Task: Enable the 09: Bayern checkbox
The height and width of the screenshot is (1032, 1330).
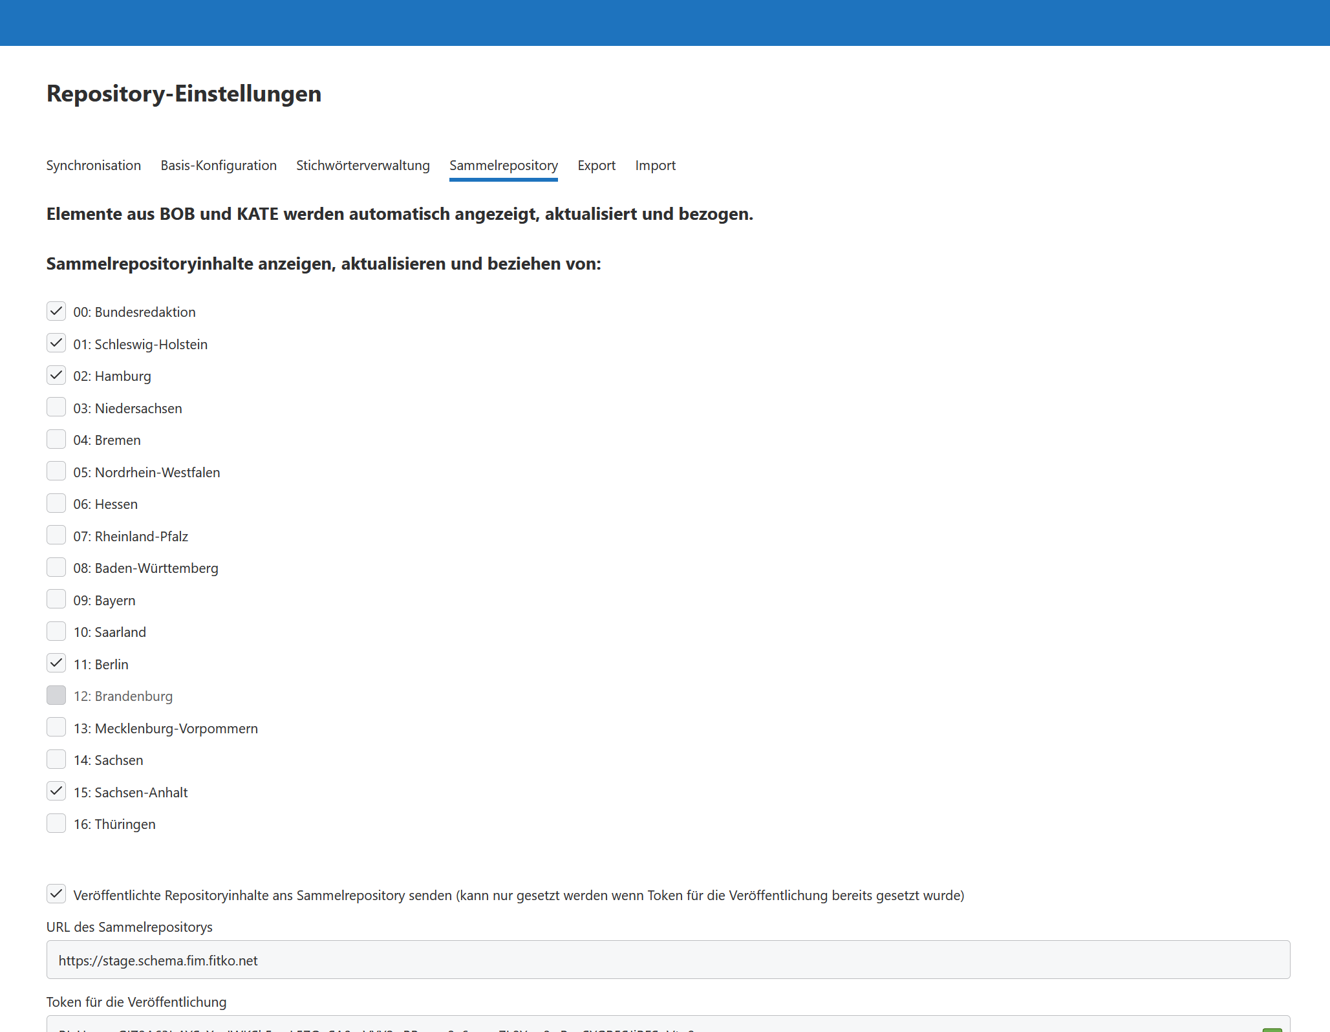Action: [x=56, y=599]
